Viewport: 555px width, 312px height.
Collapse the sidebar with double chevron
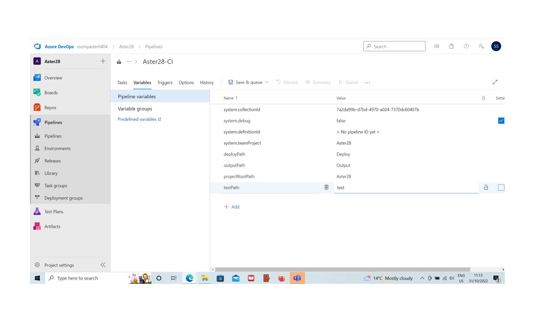tap(103, 265)
